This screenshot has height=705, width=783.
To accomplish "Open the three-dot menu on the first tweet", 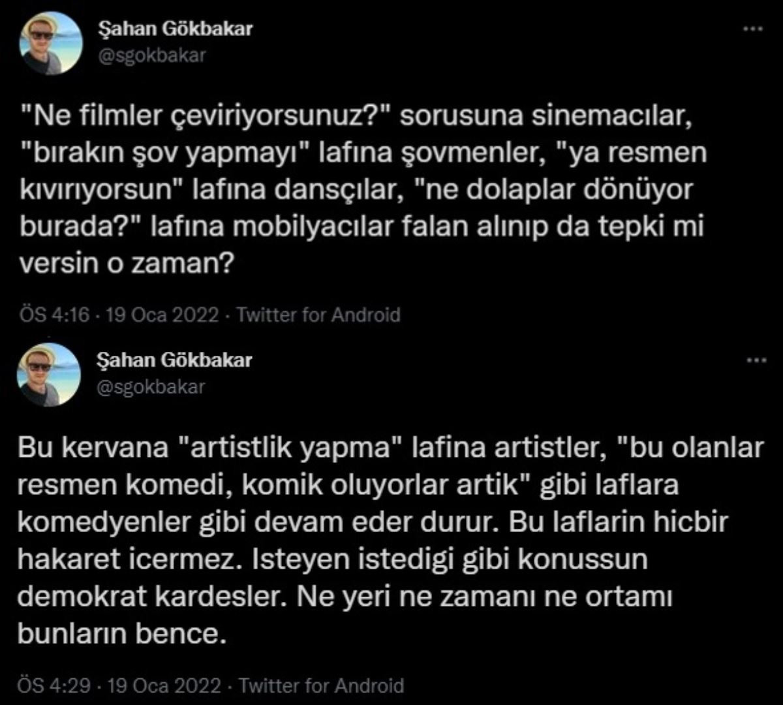I will point(754,27).
